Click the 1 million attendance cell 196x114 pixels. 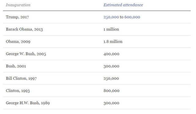pos(111,29)
